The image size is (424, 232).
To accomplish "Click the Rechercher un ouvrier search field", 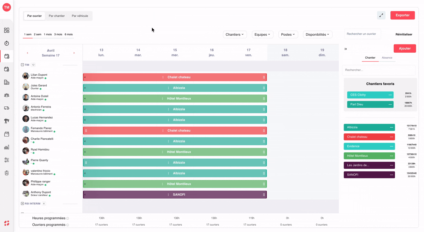I will pyautogui.click(x=363, y=34).
